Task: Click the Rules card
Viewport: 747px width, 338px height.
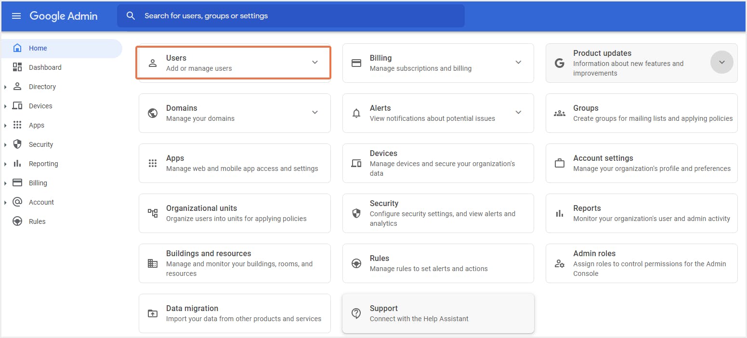Action: (x=438, y=263)
